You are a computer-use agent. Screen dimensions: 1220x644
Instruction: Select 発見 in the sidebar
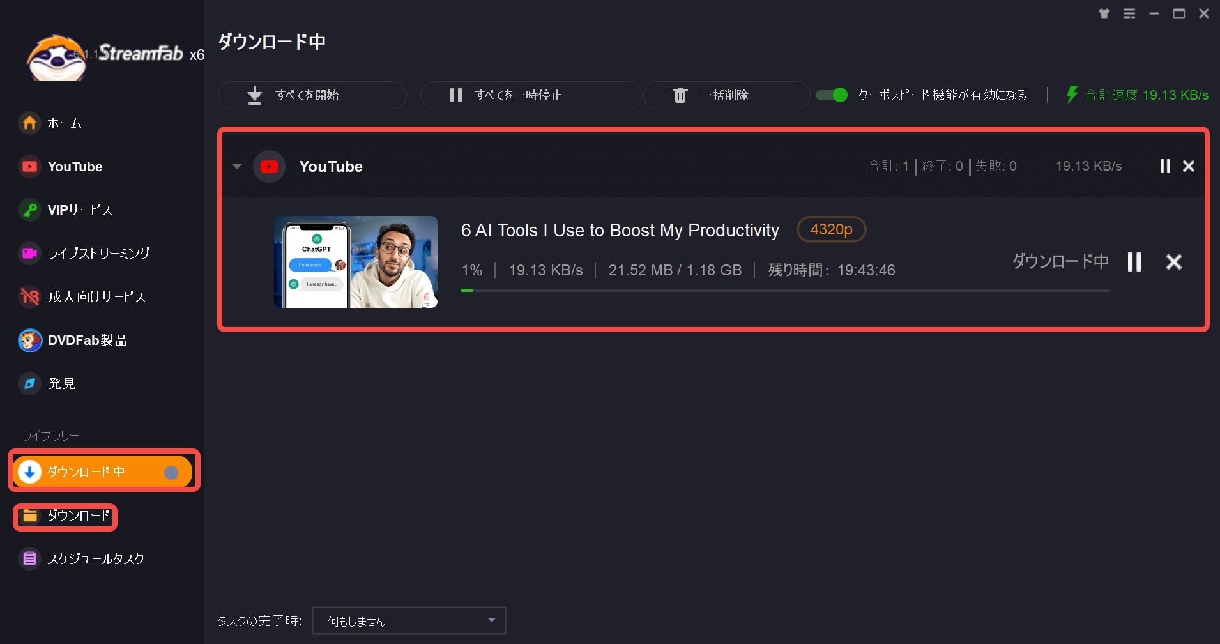click(x=62, y=384)
